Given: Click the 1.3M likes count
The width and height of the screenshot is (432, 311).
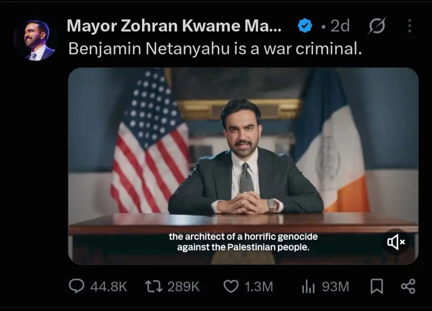Looking at the screenshot, I should click(259, 287).
